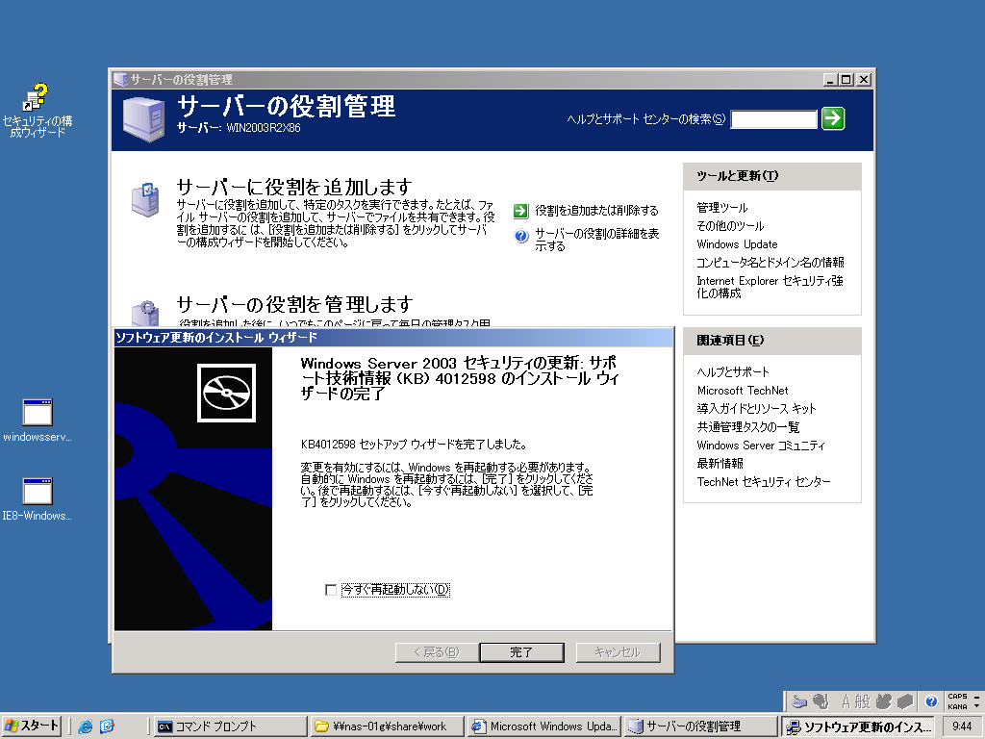Screen dimensions: 985x739
Task: Click inside the help and support search field
Action: [x=774, y=119]
